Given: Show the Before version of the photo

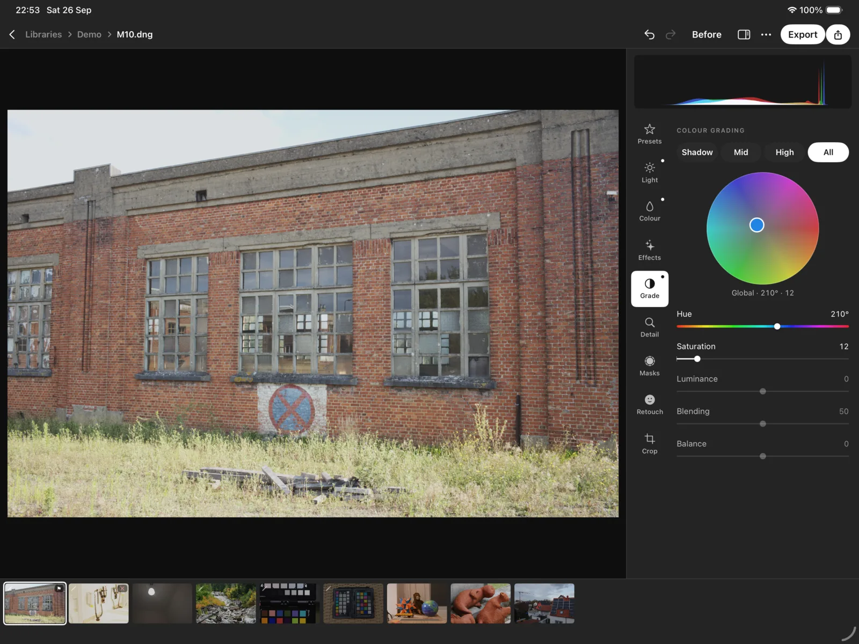Looking at the screenshot, I should pos(707,34).
